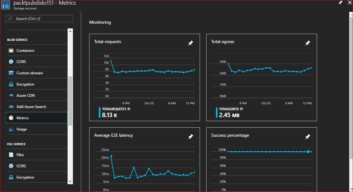This screenshot has height=192, width=353.
Task: Click sidebar scroll up arrow
Action: 70,31
